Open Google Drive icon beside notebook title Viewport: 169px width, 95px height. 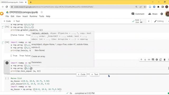click(x=7, y=12)
